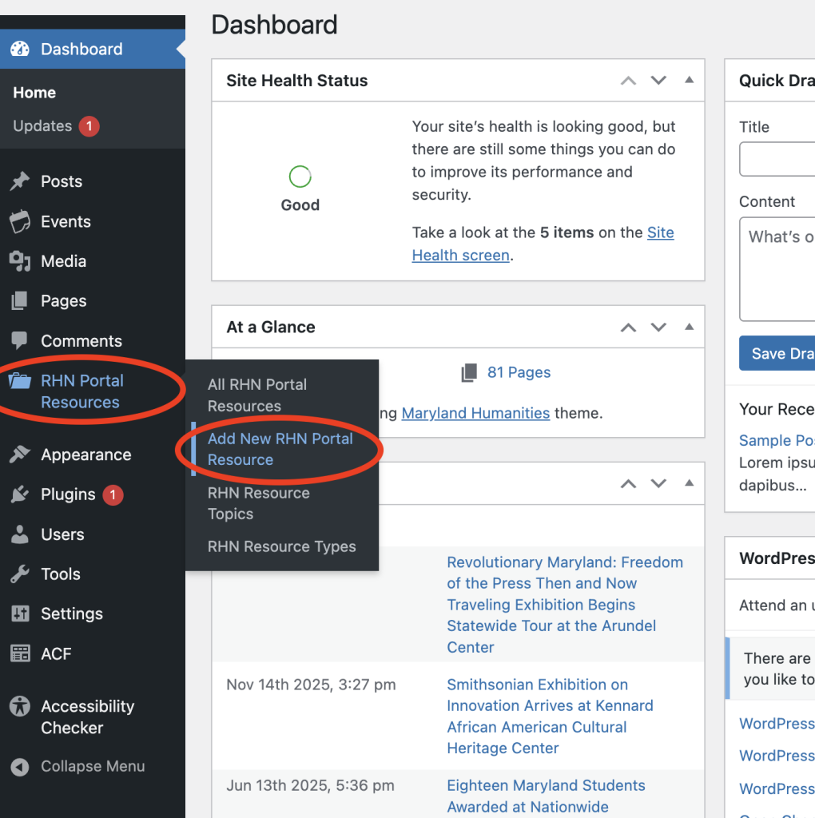Click the Events calendar icon
The image size is (815, 818).
click(20, 221)
